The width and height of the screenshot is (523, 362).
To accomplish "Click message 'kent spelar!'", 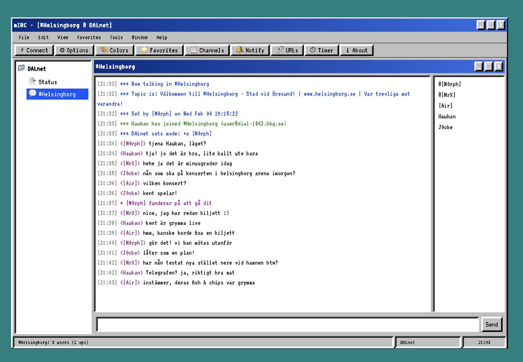I will click(x=160, y=193).
